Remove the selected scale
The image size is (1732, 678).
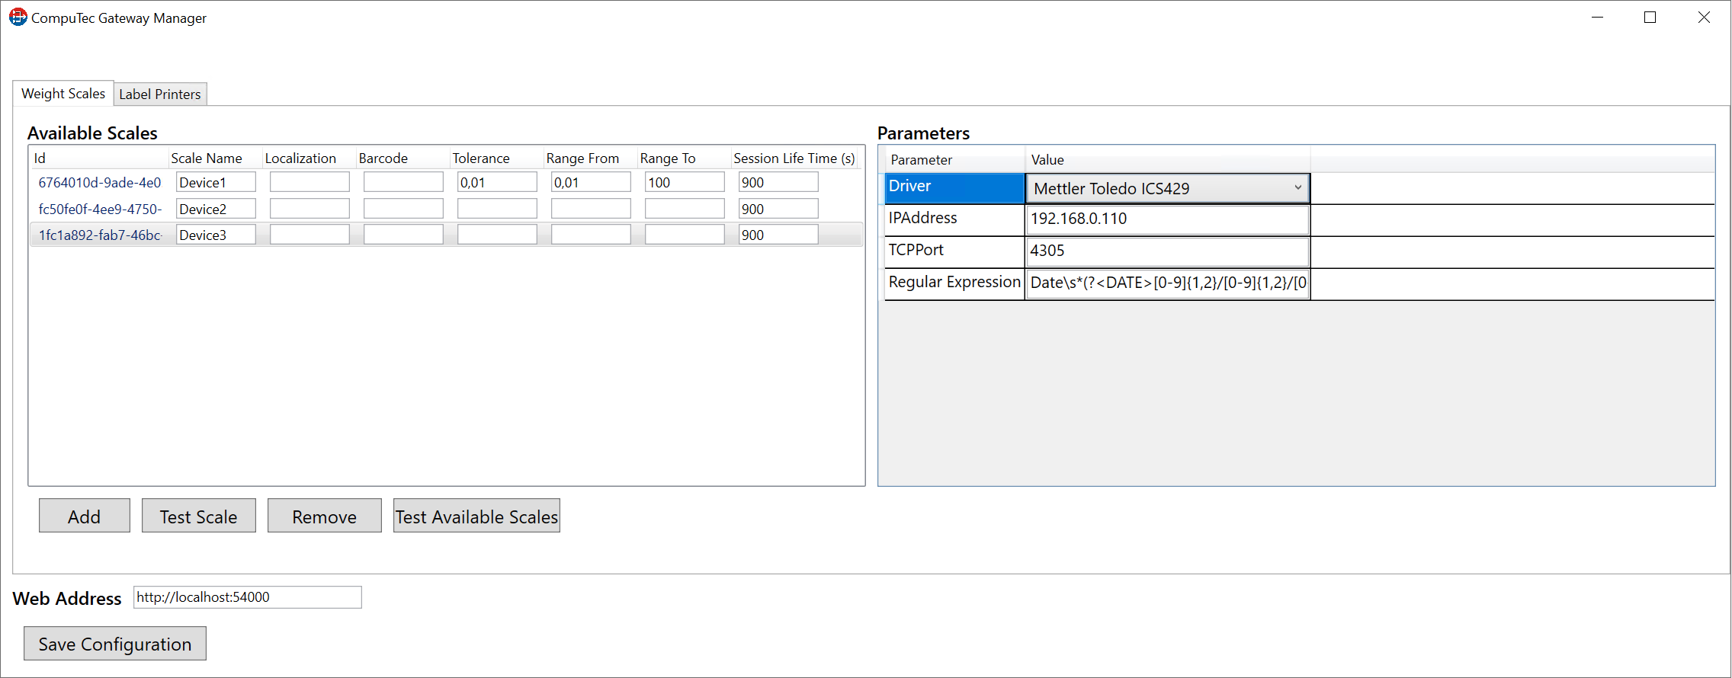324,516
